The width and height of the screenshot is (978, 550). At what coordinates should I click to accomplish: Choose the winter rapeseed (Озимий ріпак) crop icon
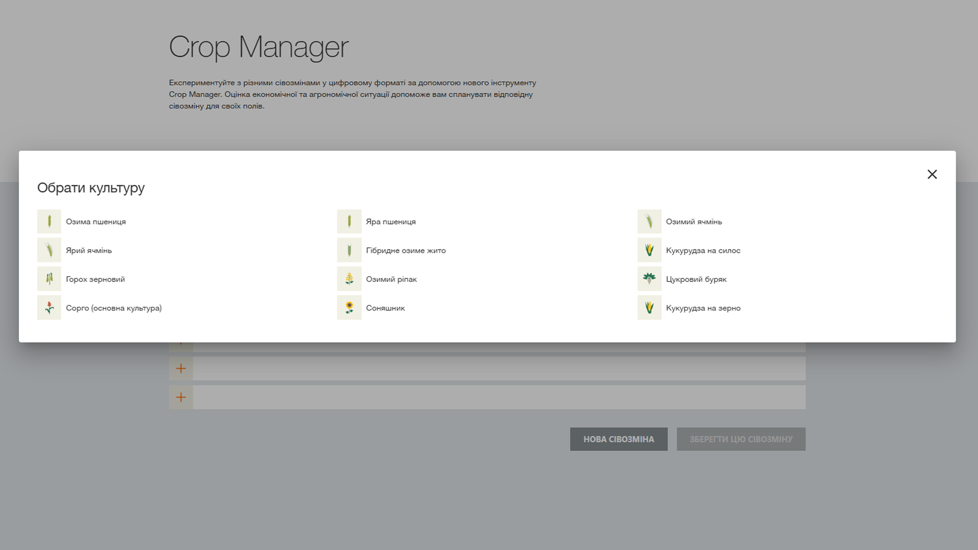tap(349, 279)
